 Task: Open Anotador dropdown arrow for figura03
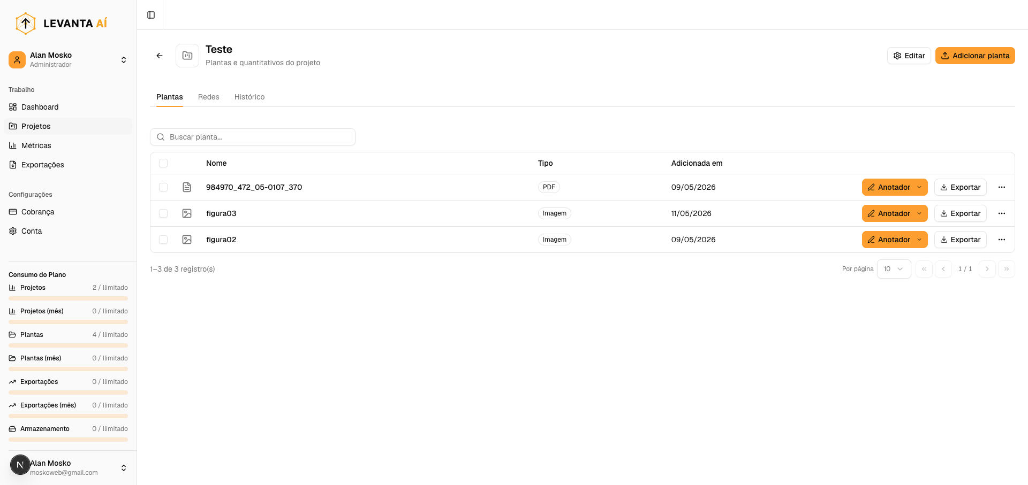919,213
